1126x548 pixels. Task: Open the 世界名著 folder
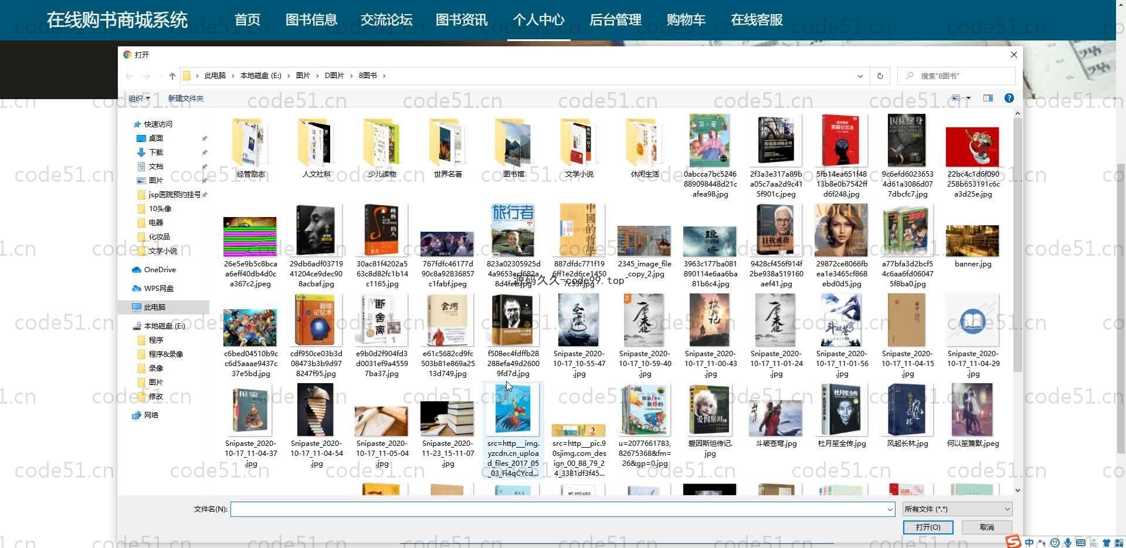click(x=447, y=148)
